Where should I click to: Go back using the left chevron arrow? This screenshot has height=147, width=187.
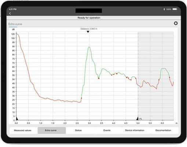tap(10, 14)
